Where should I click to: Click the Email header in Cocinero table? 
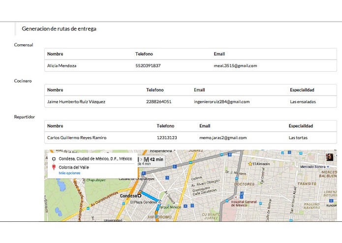coord(199,90)
